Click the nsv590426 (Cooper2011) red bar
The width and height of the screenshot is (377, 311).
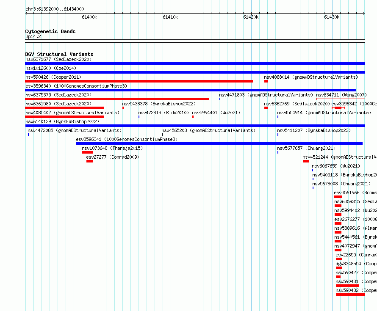[139, 81]
